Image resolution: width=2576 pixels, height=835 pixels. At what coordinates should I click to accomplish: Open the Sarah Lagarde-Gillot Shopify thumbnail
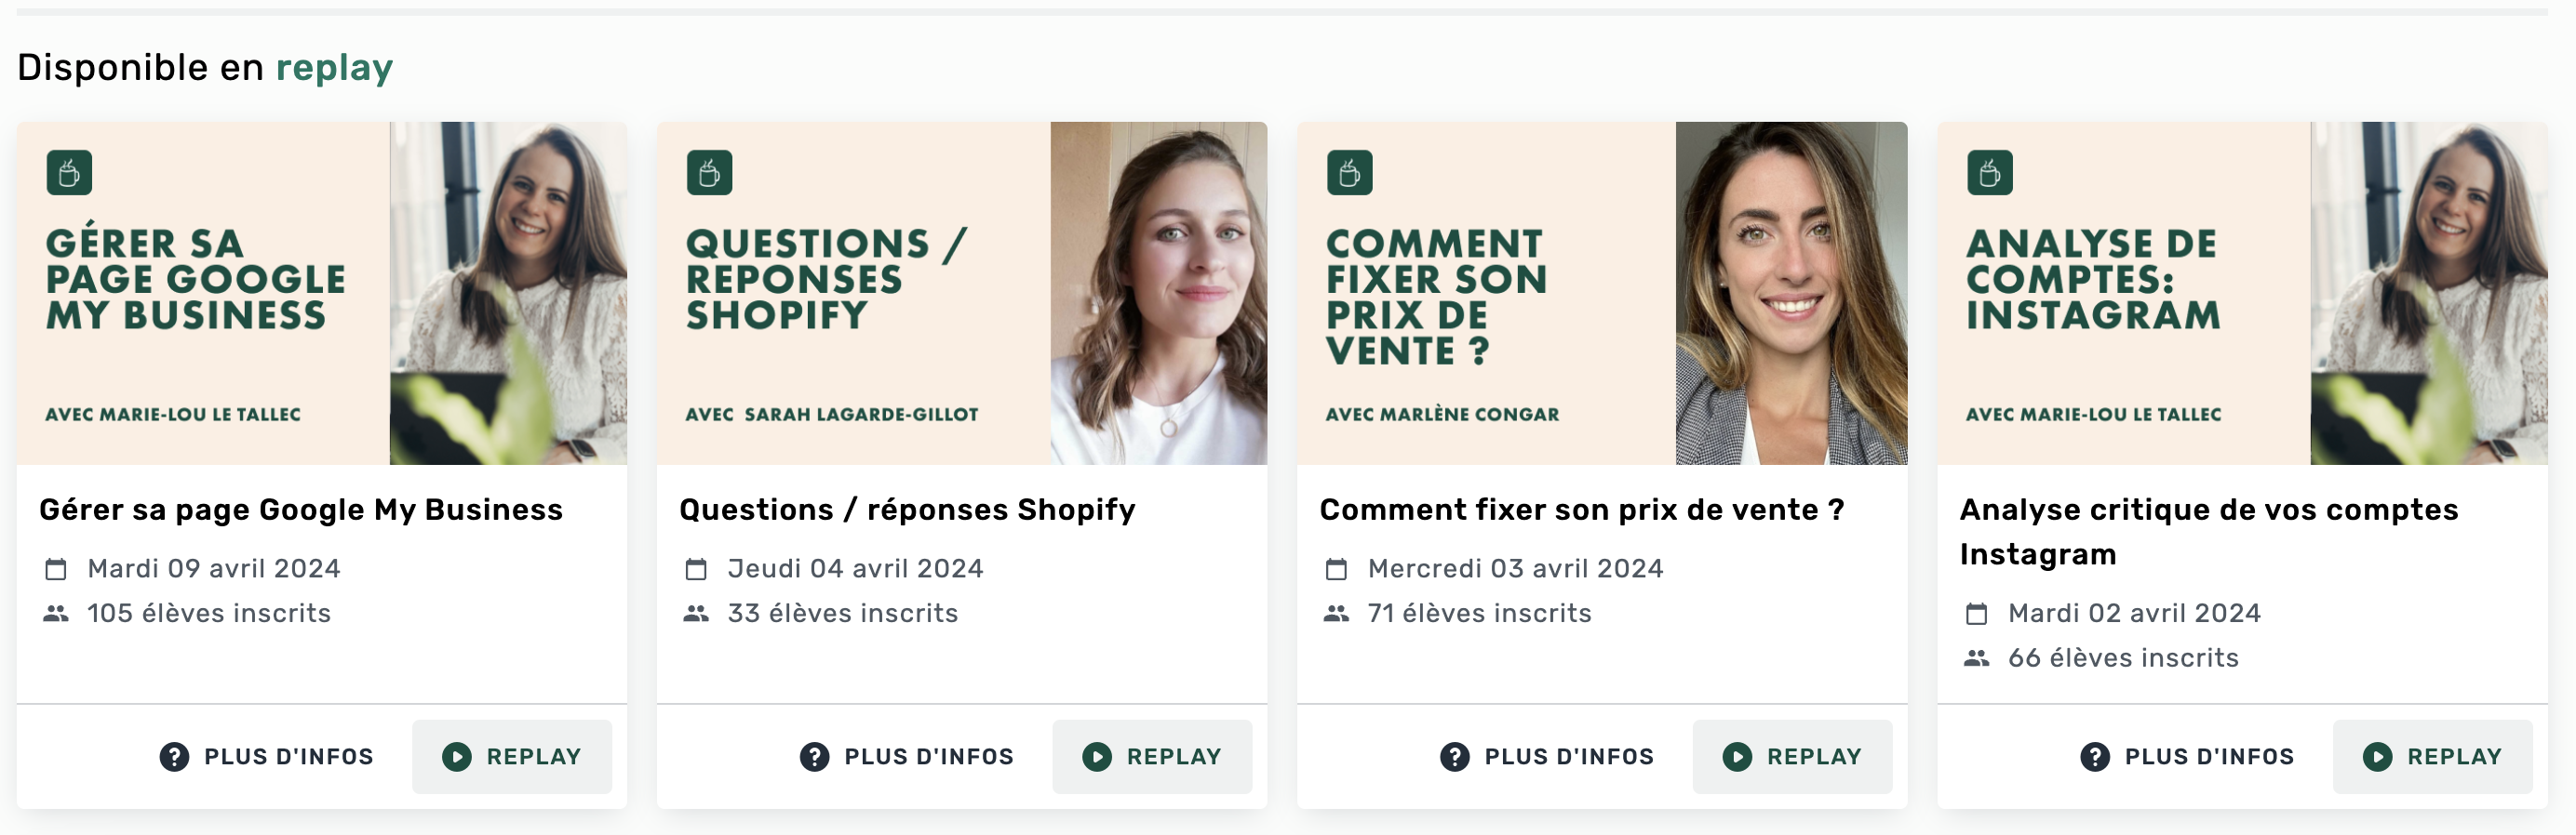pos(962,293)
